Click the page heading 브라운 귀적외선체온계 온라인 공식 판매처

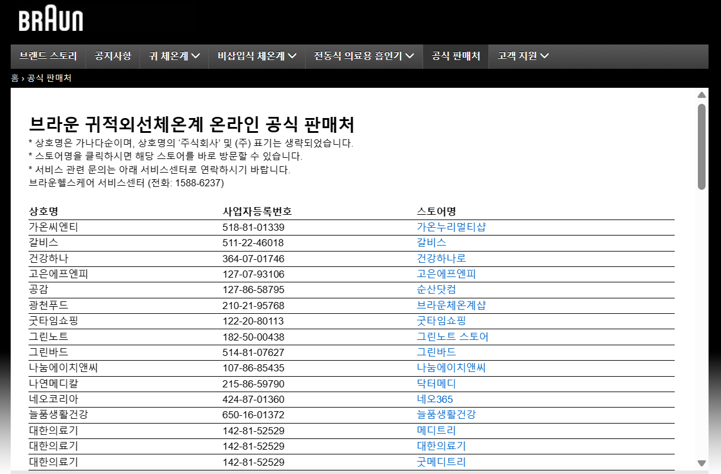click(192, 125)
